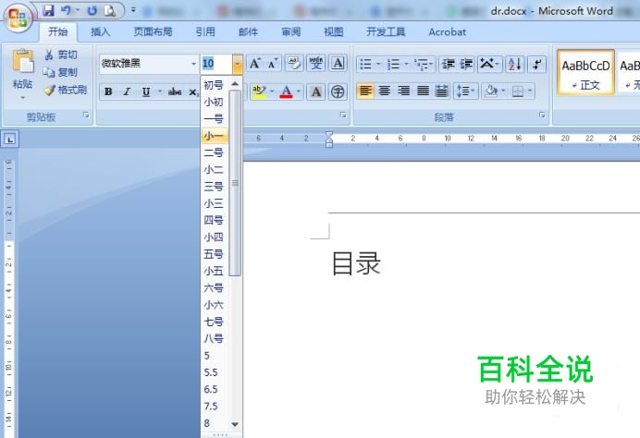Center align text

click(384, 91)
